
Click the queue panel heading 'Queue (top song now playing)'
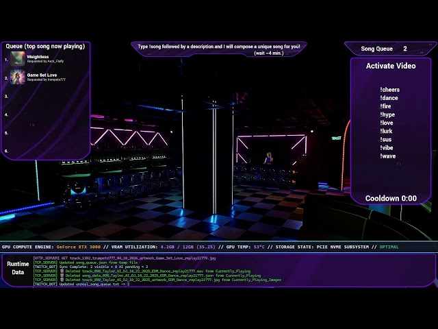45,47
